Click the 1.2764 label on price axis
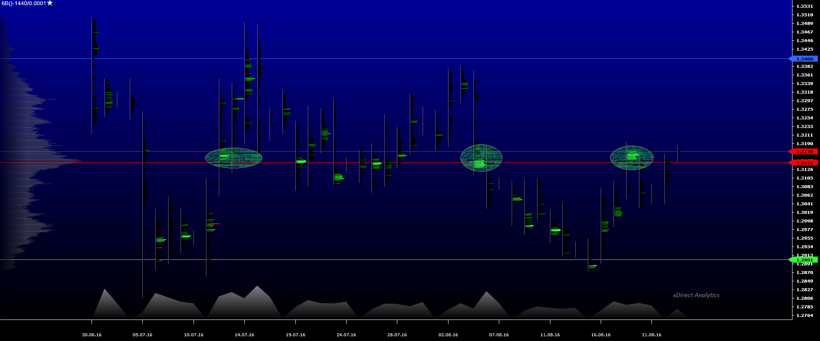The width and height of the screenshot is (820, 341). tap(805, 315)
